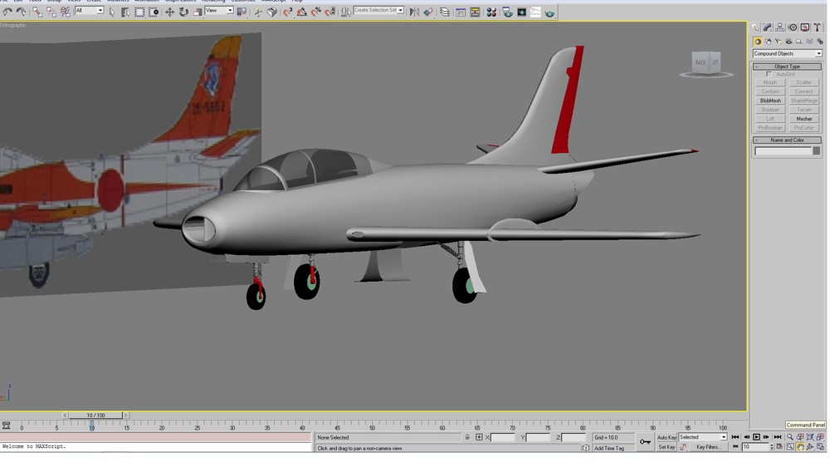
Task: Click the BlobMesh button
Action: [x=770, y=101]
